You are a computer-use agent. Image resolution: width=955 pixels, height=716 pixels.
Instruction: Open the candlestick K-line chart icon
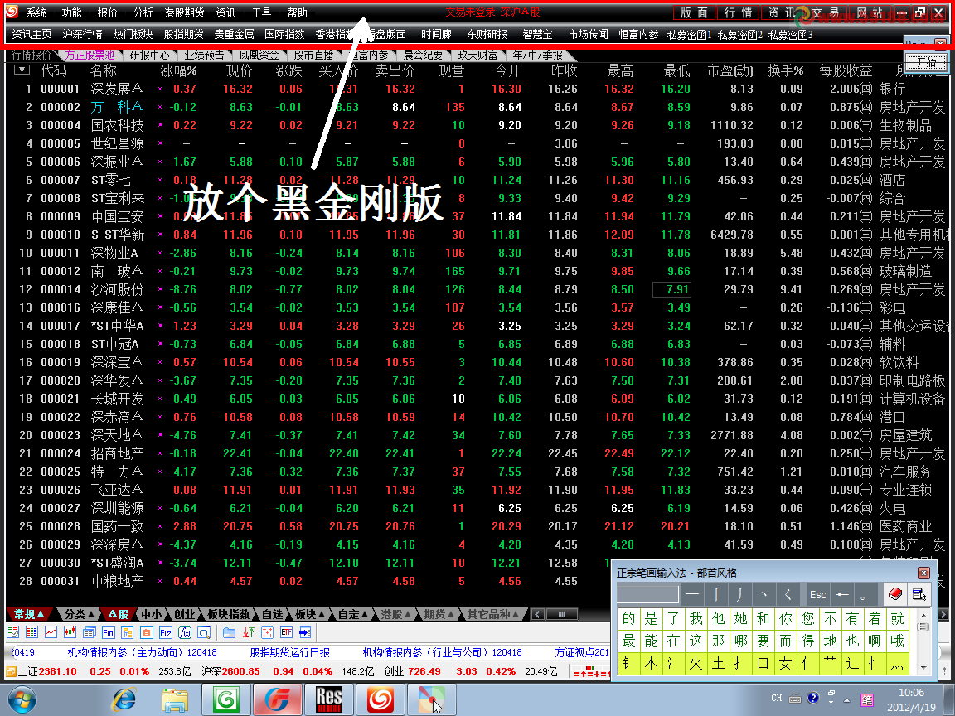(x=70, y=632)
